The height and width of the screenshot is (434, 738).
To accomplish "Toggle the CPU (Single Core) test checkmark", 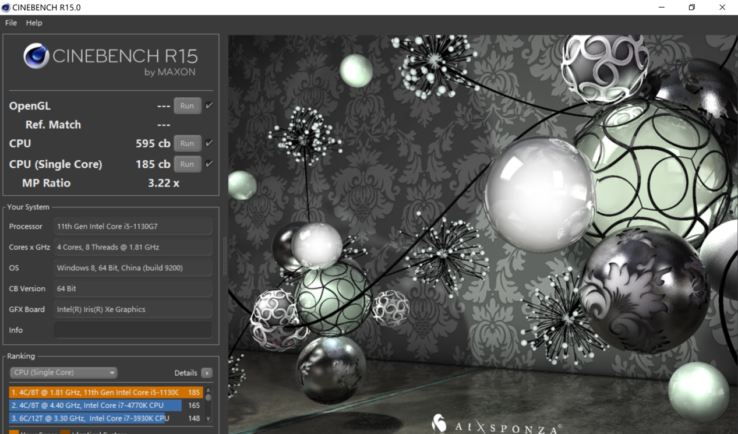I will pyautogui.click(x=209, y=164).
